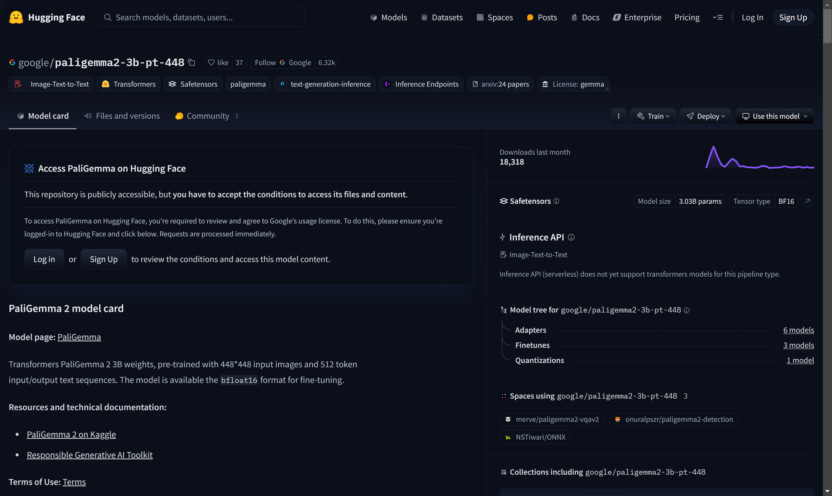Open Google follower count 6.32k
Viewport: 832px width, 496px height.
327,63
